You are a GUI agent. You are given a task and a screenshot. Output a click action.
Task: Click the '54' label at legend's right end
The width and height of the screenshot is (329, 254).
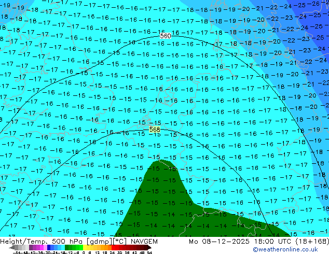(x=149, y=252)
